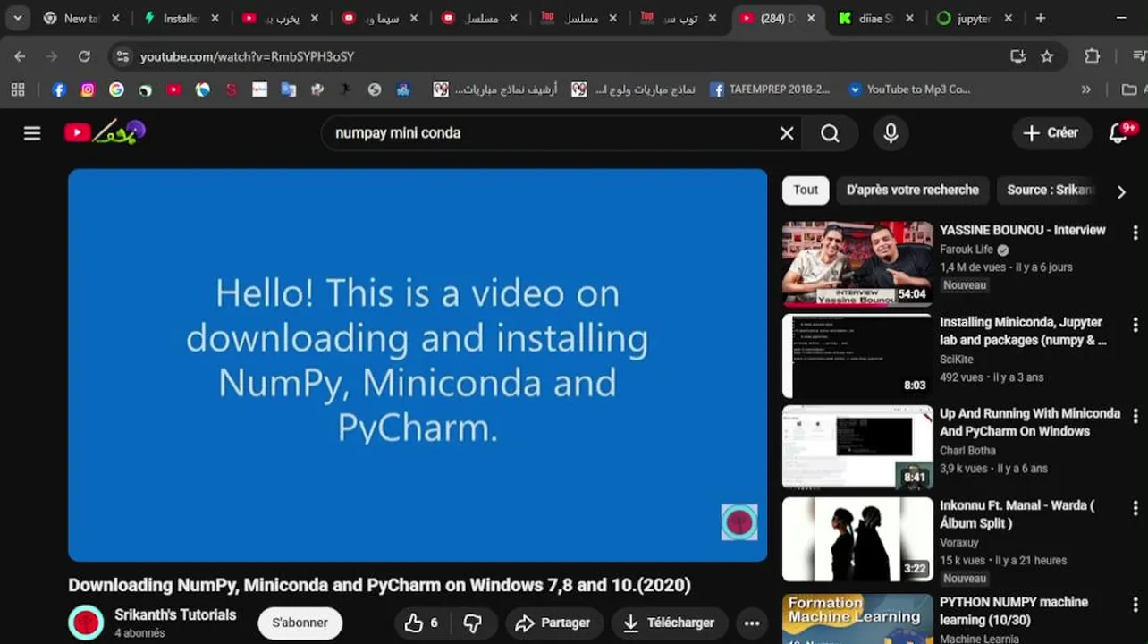Screen dimensions: 1148x644
Task: Open the YouTube to Mp3 Co... bookmark
Action: click(x=908, y=89)
